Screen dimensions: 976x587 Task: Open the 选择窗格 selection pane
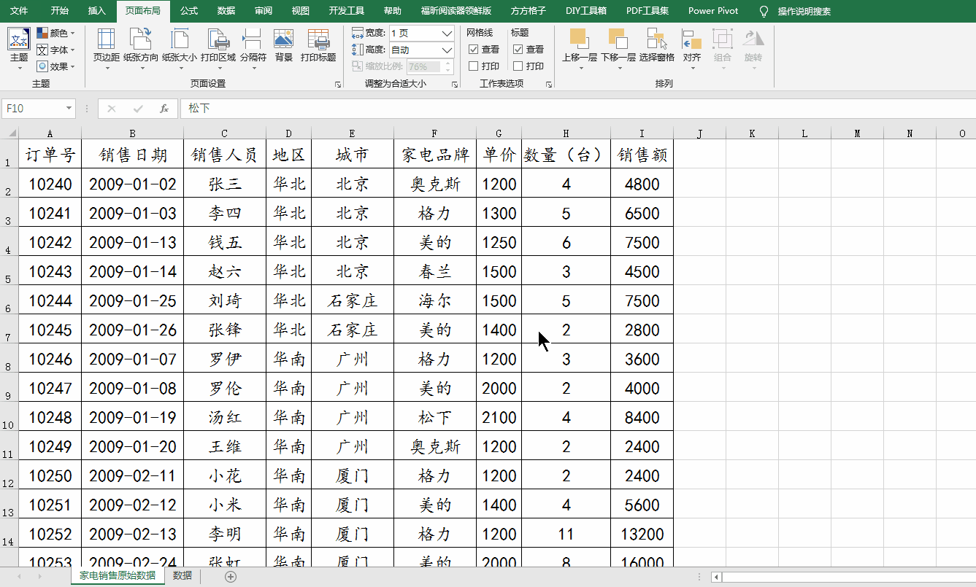(657, 45)
